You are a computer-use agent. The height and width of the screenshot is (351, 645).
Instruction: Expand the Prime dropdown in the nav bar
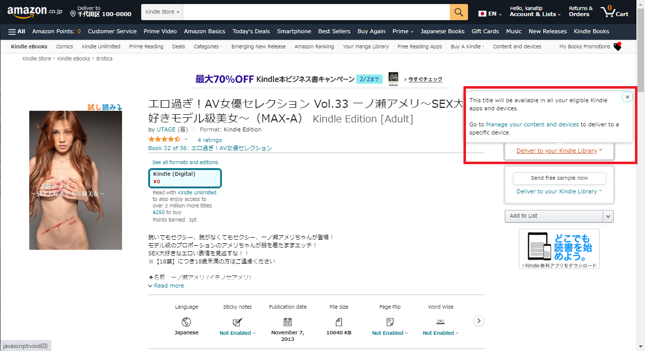[403, 31]
